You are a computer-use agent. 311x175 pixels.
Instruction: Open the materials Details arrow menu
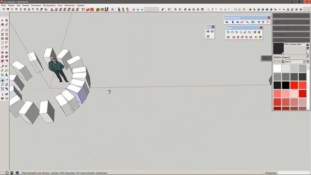pyautogui.click(x=308, y=62)
